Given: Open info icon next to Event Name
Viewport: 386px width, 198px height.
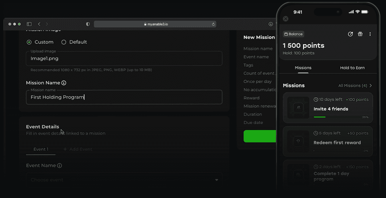Looking at the screenshot, I should coord(59,166).
